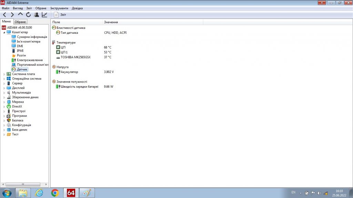Click the sidebar scroll left arrow
The image size is (353, 198).
click(3, 184)
